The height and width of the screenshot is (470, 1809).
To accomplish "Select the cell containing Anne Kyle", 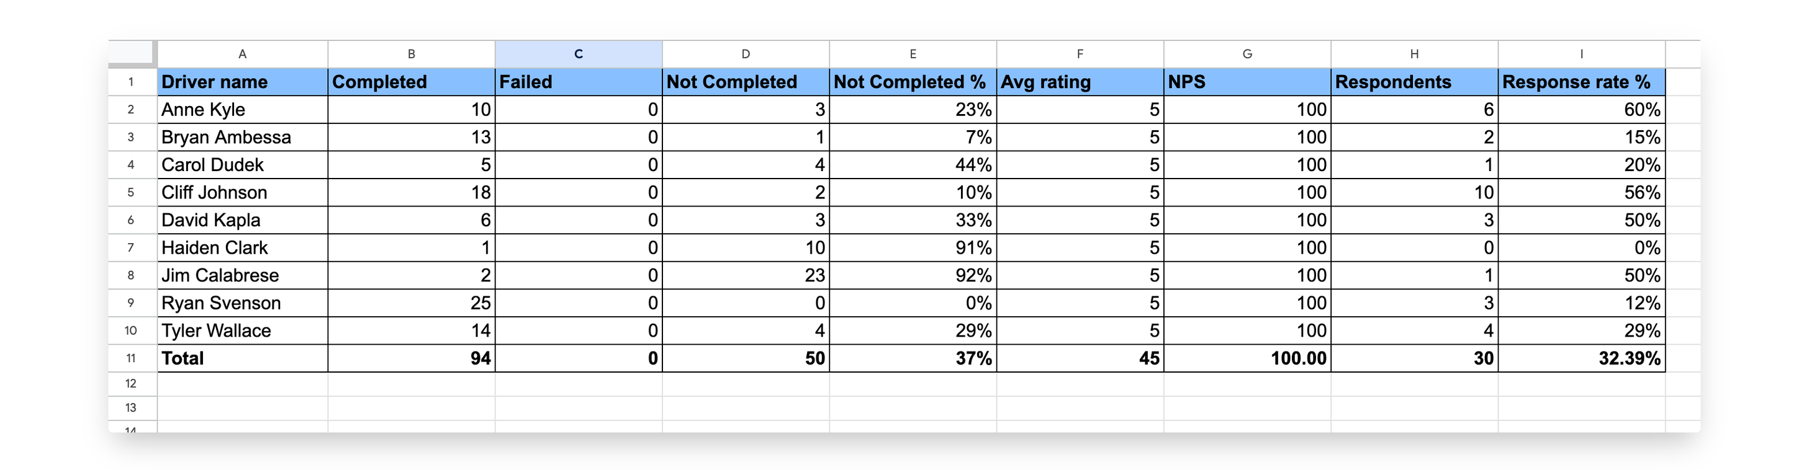I will click(x=242, y=109).
